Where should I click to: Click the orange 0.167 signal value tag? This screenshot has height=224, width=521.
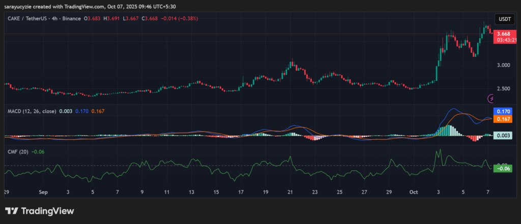pos(503,119)
